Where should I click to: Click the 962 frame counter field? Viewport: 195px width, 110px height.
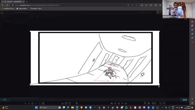pyautogui.click(x=184, y=100)
